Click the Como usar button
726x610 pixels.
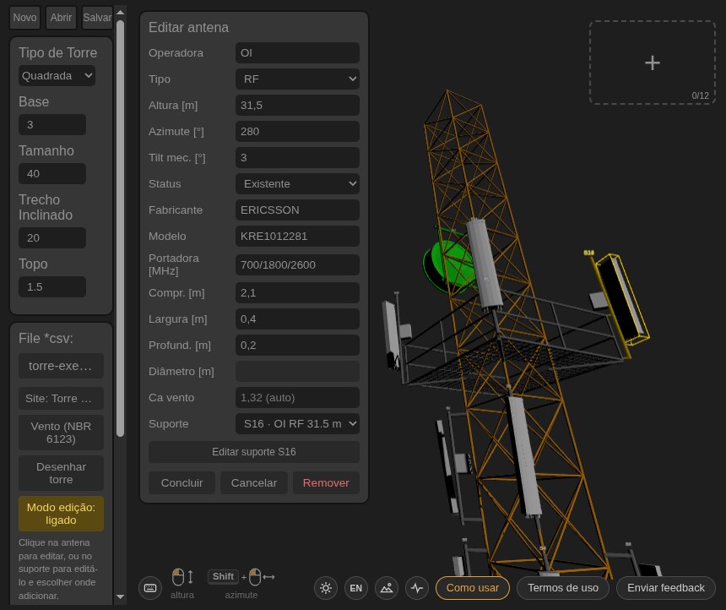[472, 588]
